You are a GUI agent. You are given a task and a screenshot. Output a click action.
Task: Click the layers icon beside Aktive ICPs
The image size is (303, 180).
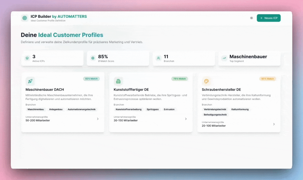pos(27,58)
